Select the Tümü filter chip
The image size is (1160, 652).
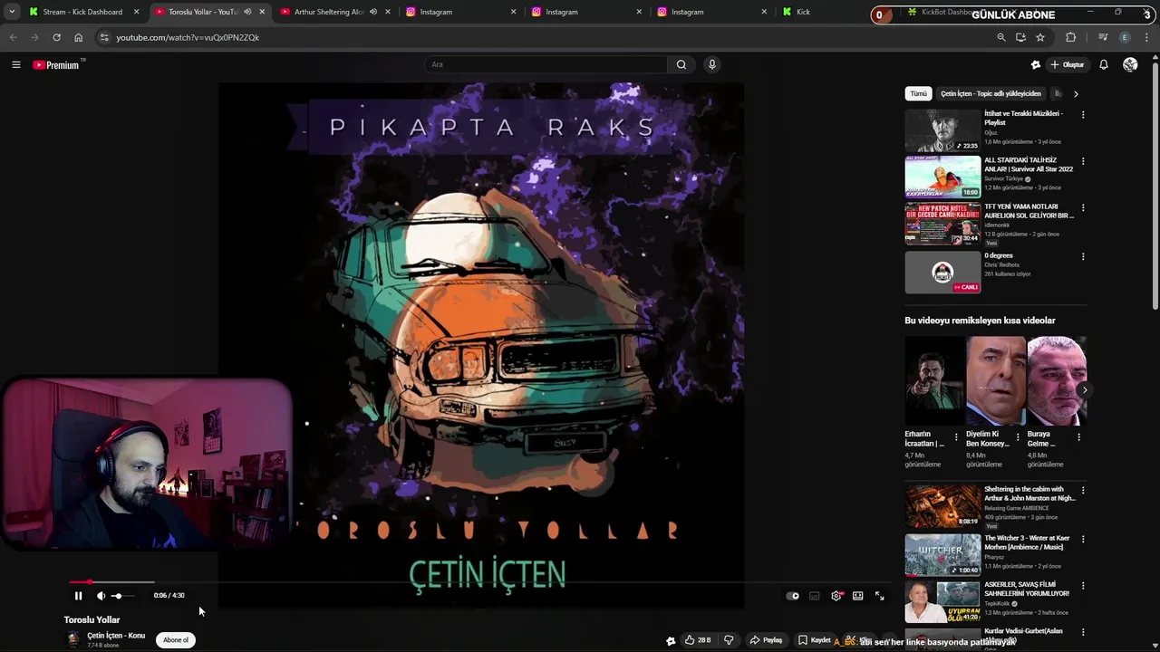918,94
